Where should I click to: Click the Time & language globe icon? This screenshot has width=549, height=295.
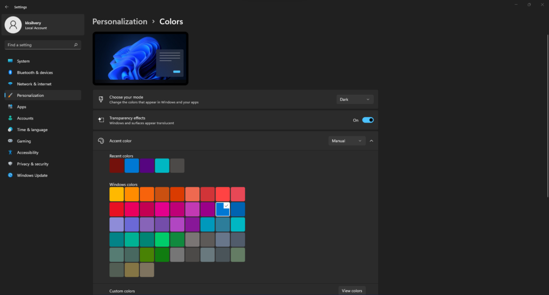tap(10, 130)
